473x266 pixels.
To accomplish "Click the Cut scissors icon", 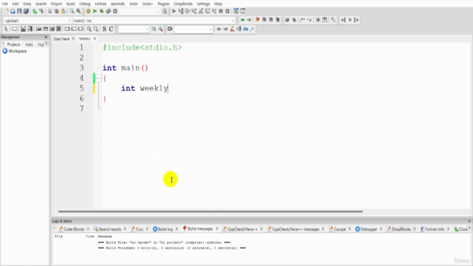I will pyautogui.click(x=50, y=11).
